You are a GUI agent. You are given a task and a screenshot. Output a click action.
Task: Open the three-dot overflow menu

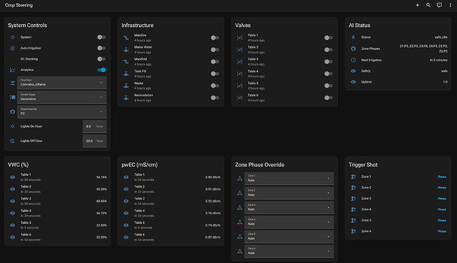pos(450,5)
